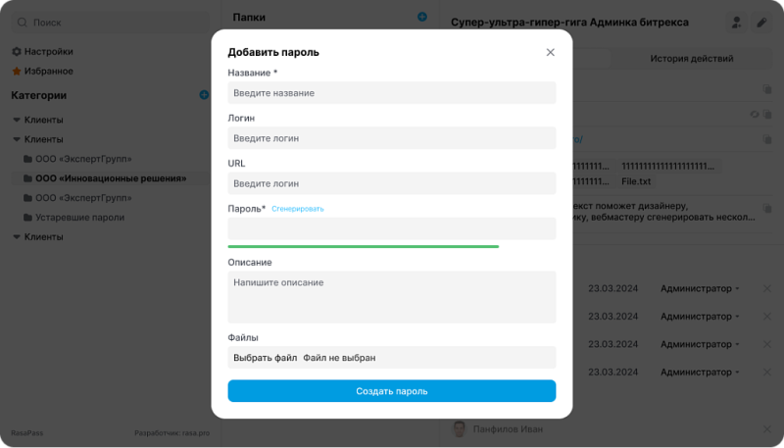This screenshot has width=784, height=448.
Task: Click the Сгенерировать password link
Action: coord(298,209)
